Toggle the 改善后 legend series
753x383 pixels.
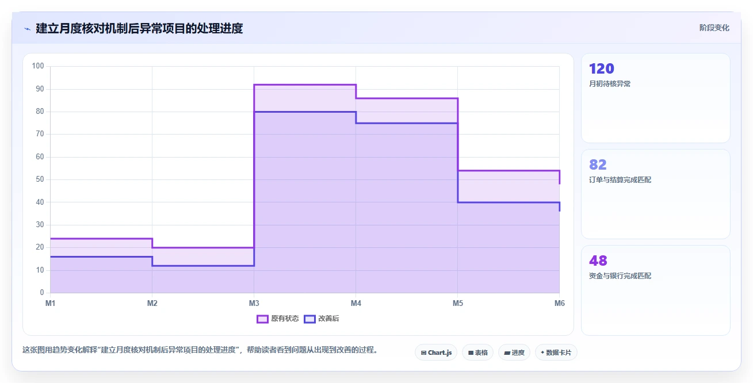[x=322, y=319]
